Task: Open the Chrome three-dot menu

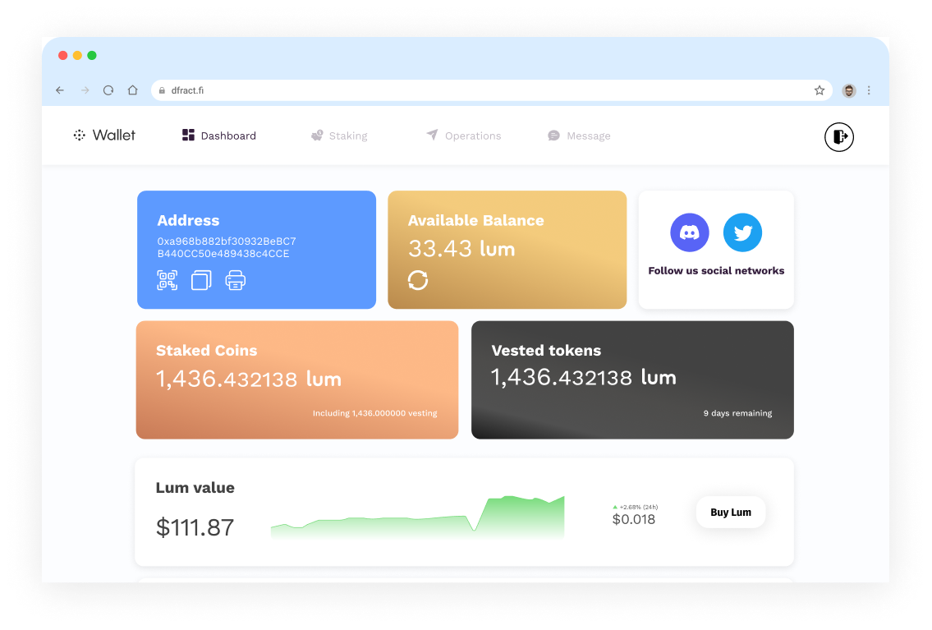Action: tap(869, 90)
